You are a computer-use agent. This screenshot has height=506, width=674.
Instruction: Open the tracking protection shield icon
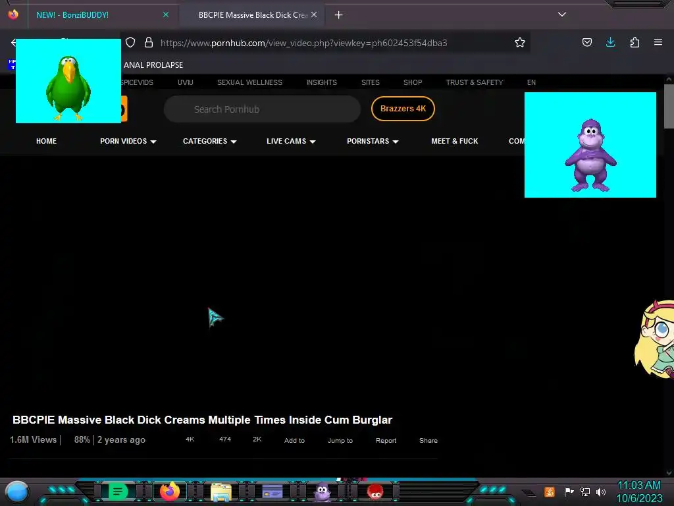click(130, 43)
